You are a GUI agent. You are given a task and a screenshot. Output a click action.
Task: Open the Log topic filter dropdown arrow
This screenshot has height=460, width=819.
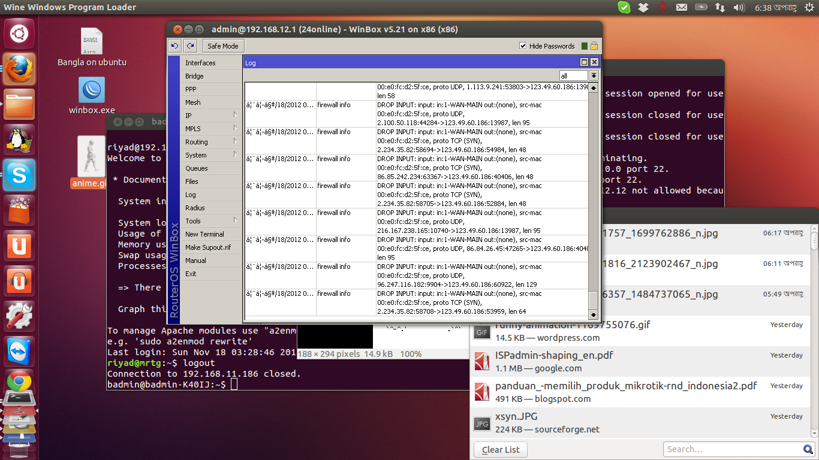(594, 75)
